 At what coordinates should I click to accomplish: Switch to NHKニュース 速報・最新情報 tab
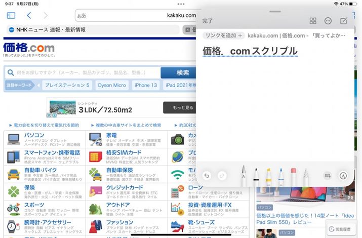click(x=93, y=30)
